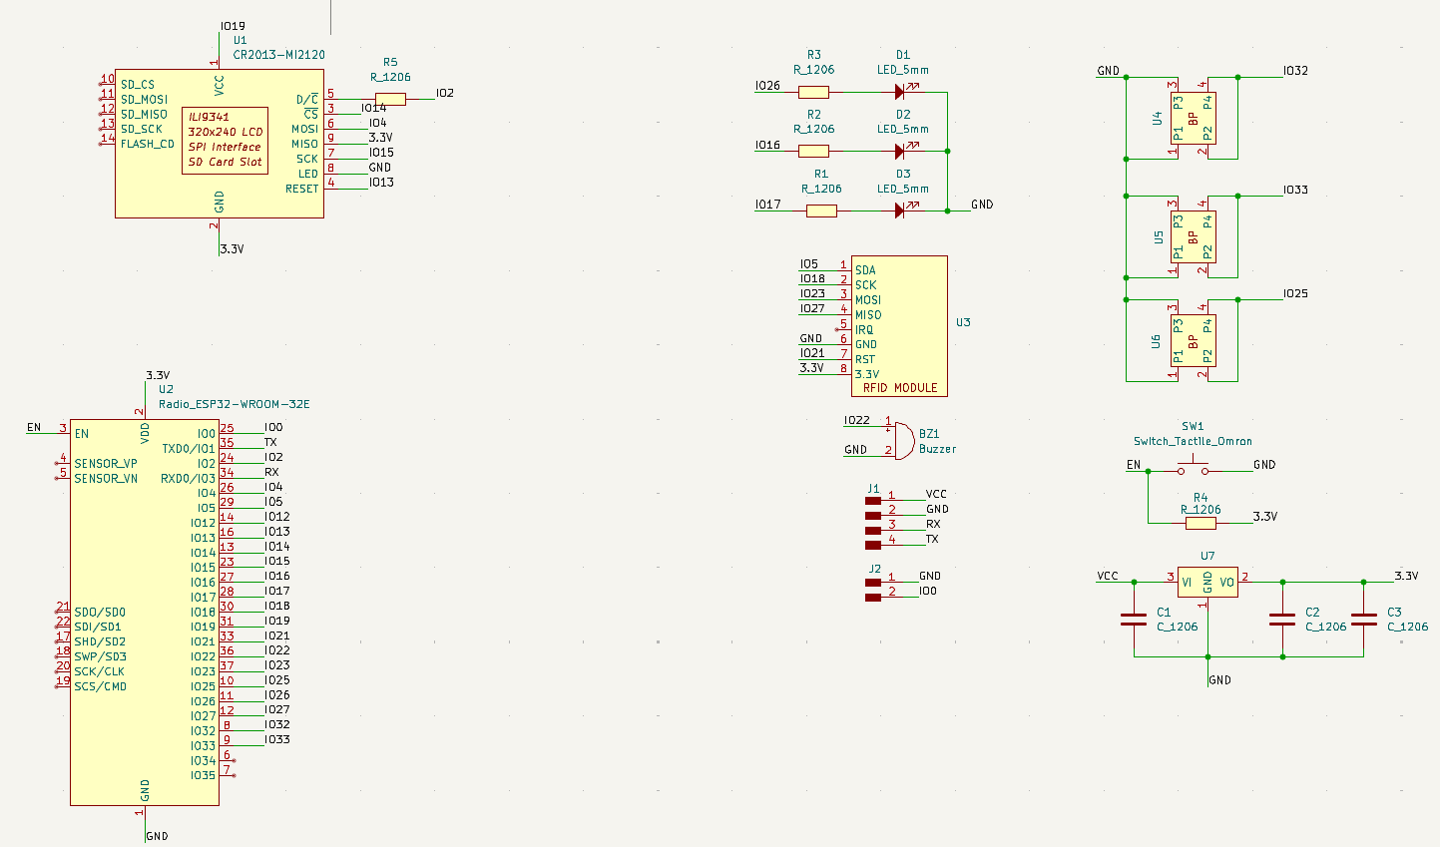Click the 'SPI Interface' text

(x=225, y=147)
